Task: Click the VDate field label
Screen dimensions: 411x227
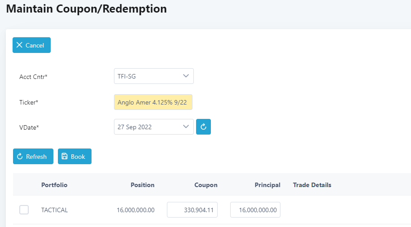Action: click(x=29, y=127)
